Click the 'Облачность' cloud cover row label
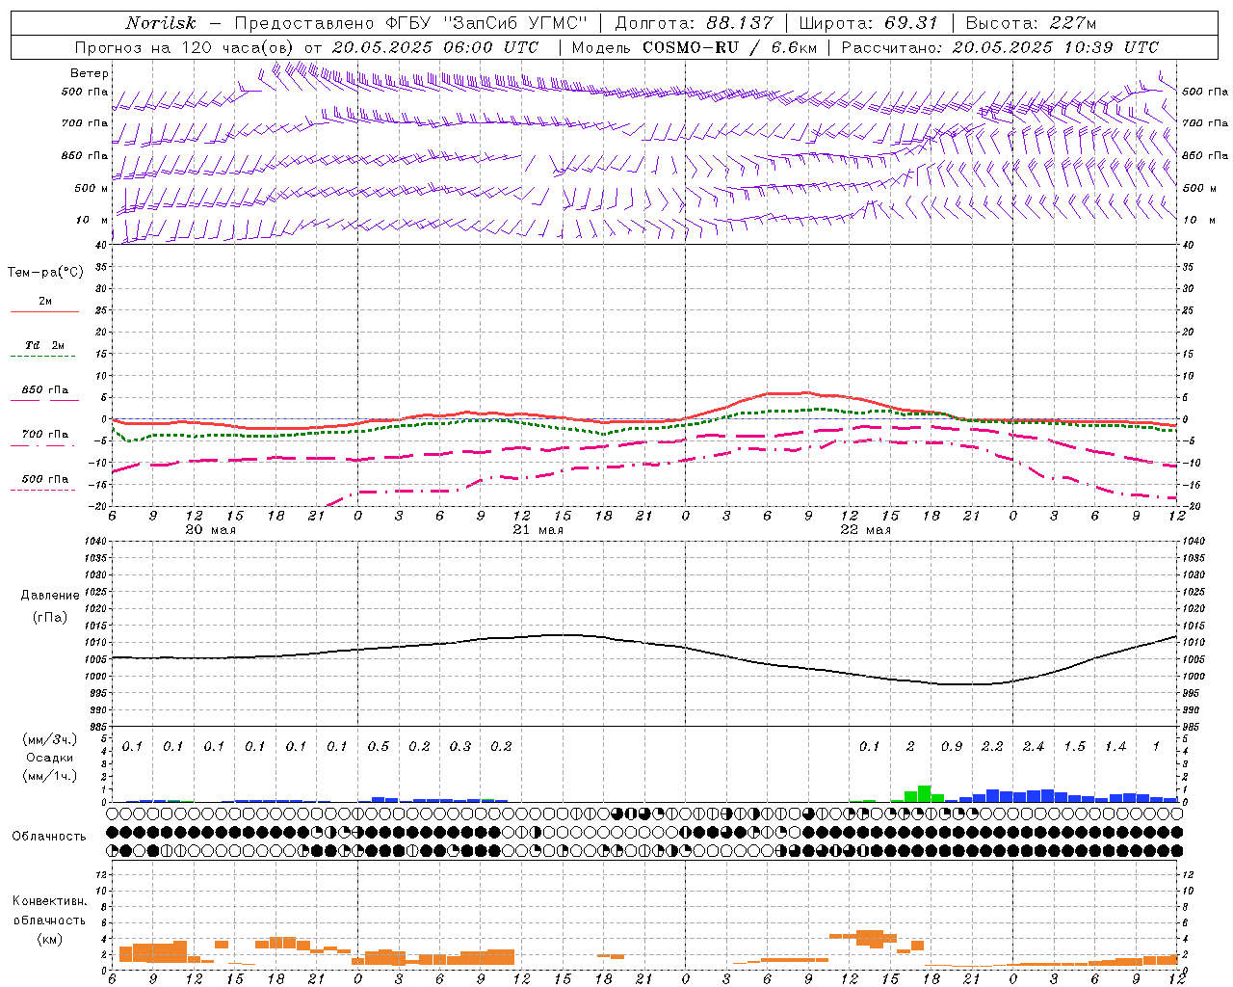 pos(49,837)
